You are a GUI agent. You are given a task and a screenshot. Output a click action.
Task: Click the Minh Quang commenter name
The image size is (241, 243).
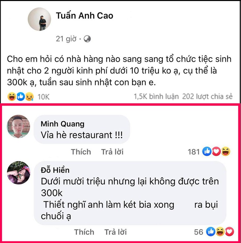click(x=62, y=124)
